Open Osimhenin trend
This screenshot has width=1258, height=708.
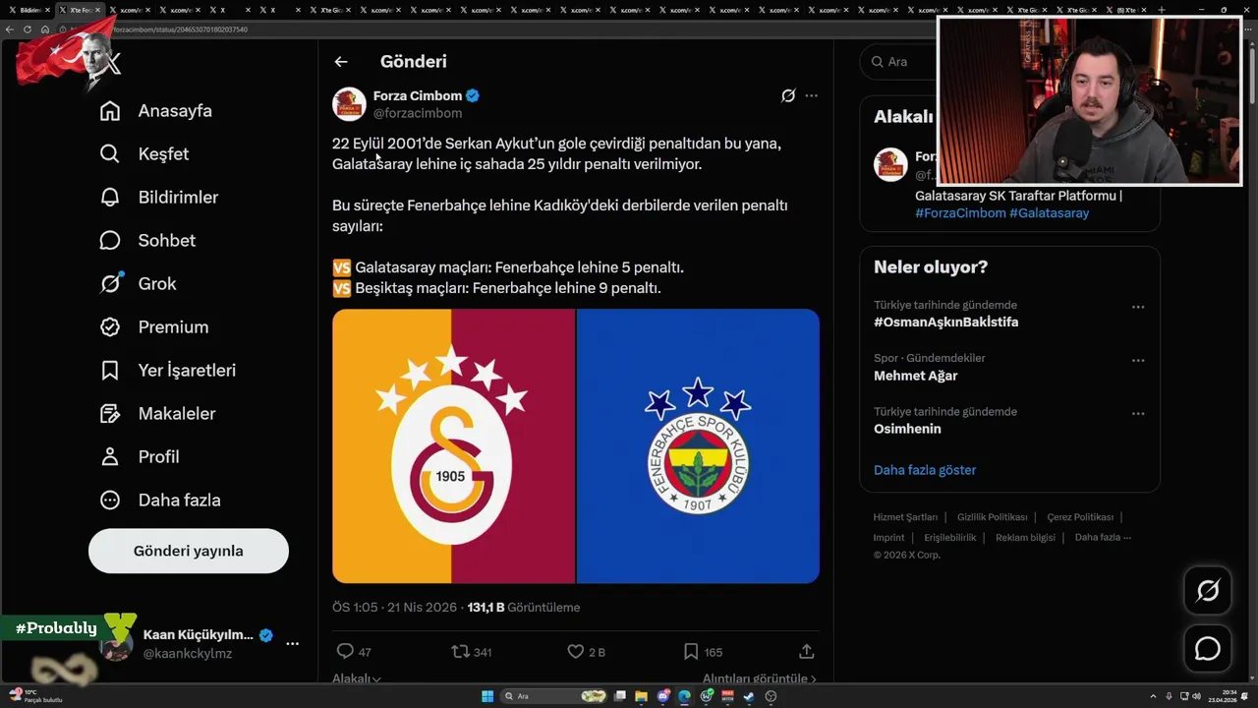907,429
